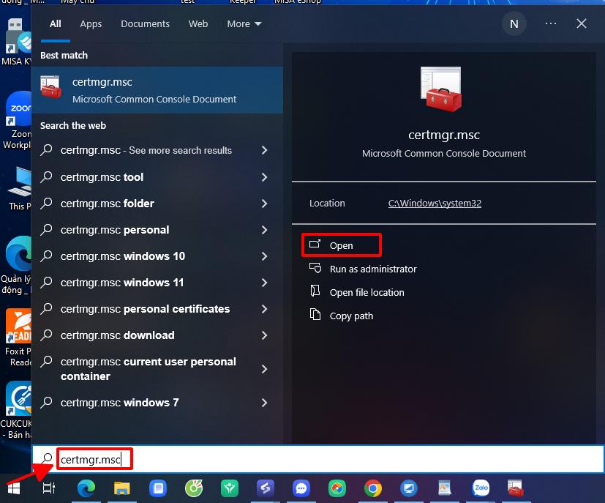
Task: Open Task View in taskbar
Action: point(48,488)
